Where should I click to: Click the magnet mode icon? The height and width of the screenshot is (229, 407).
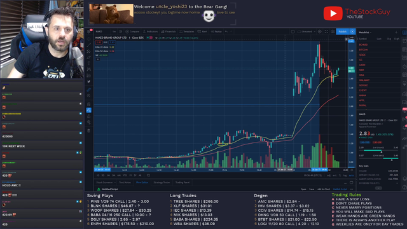click(x=89, y=104)
